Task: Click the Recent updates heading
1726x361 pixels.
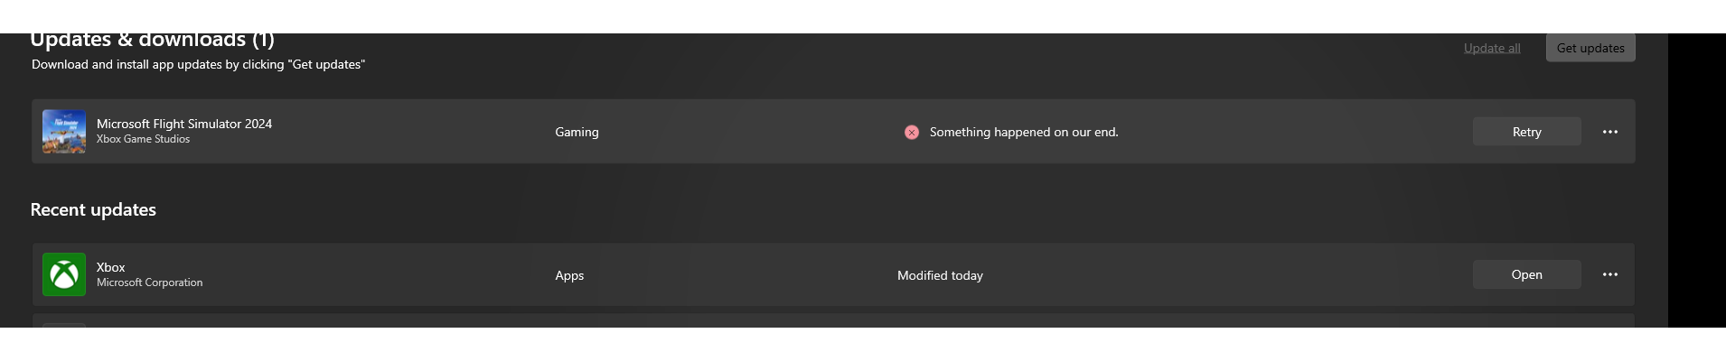Action: tap(93, 209)
